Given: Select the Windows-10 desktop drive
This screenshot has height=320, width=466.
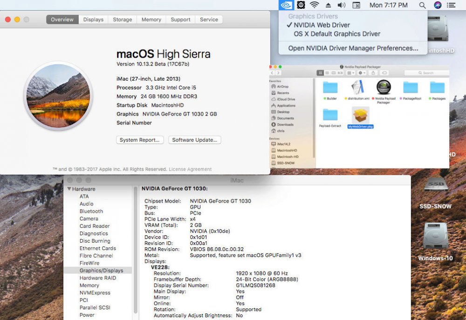Looking at the screenshot, I should pos(435,241).
